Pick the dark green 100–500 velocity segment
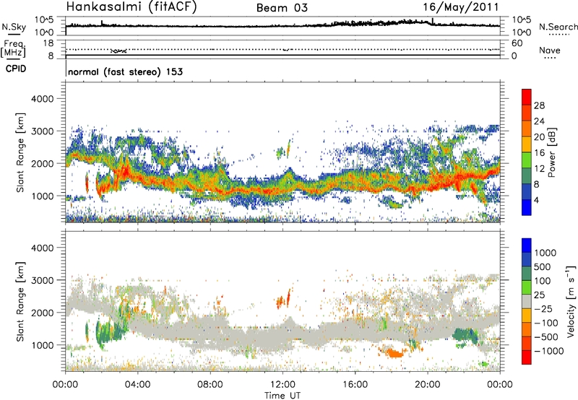The width and height of the screenshot is (578, 400). coord(527,274)
